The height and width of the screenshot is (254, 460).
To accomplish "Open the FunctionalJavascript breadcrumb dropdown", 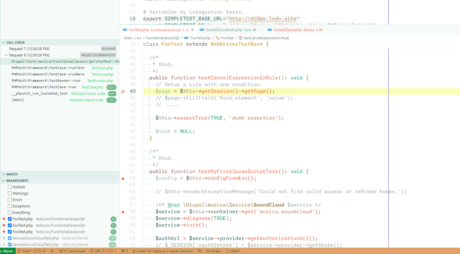I will (x=163, y=38).
